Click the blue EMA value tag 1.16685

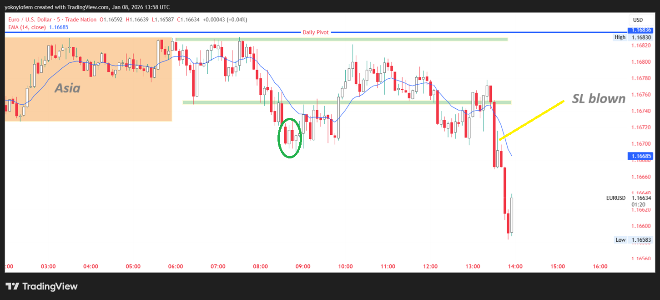640,156
